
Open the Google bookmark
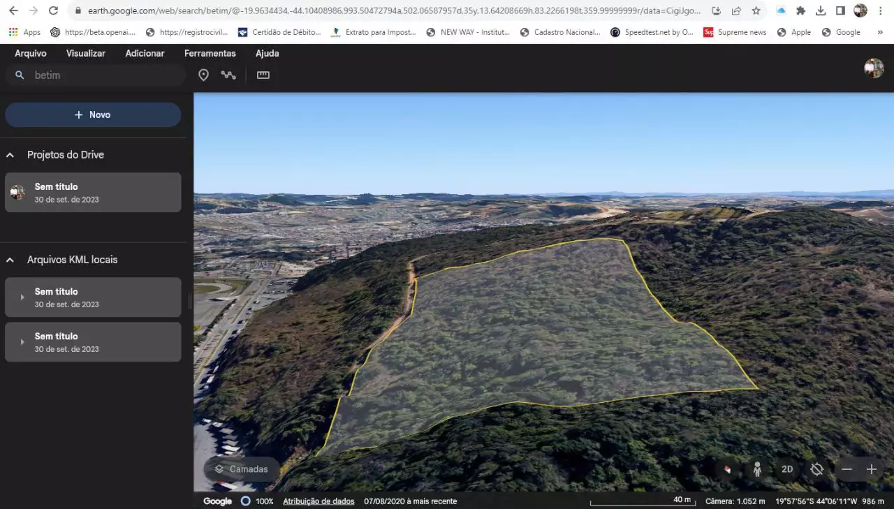point(841,32)
